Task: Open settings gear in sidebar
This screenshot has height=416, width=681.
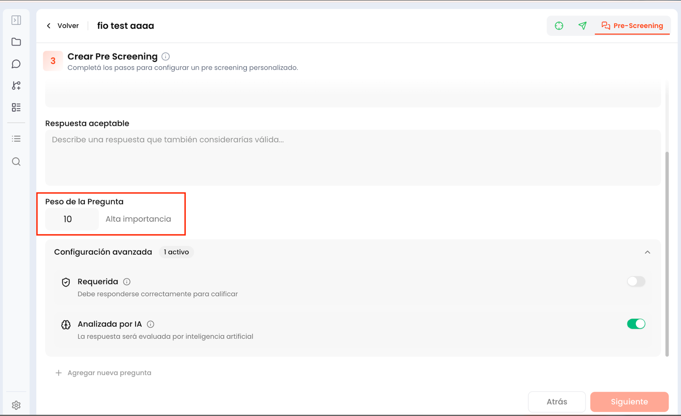Action: click(x=16, y=405)
